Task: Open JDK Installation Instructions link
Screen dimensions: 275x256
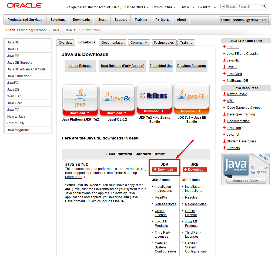Action: coord(163,189)
